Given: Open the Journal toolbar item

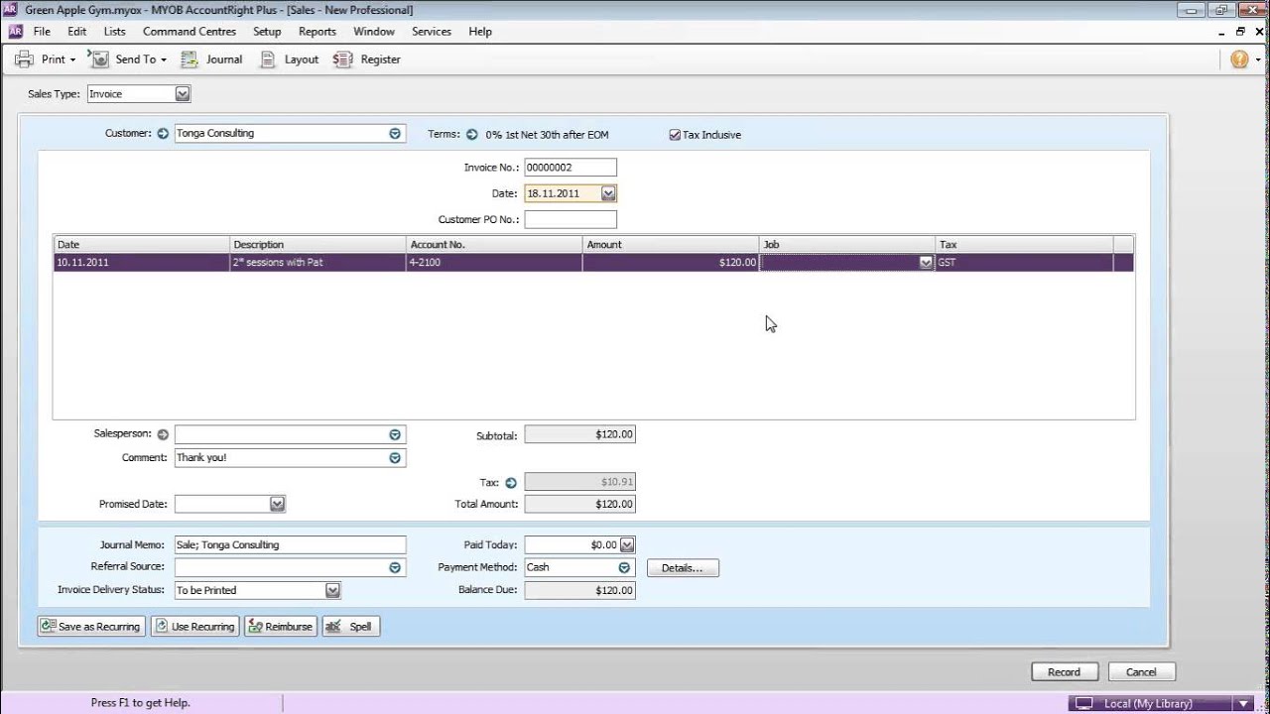Looking at the screenshot, I should [211, 59].
